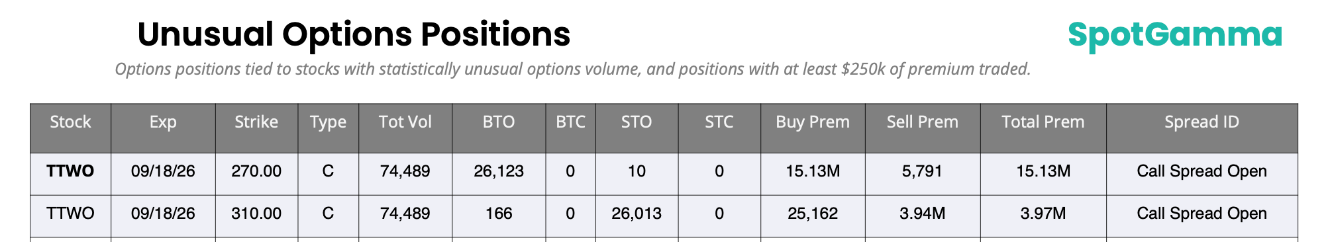Click the Buy Prem column header
This screenshot has width=1330, height=242.
pyautogui.click(x=813, y=122)
